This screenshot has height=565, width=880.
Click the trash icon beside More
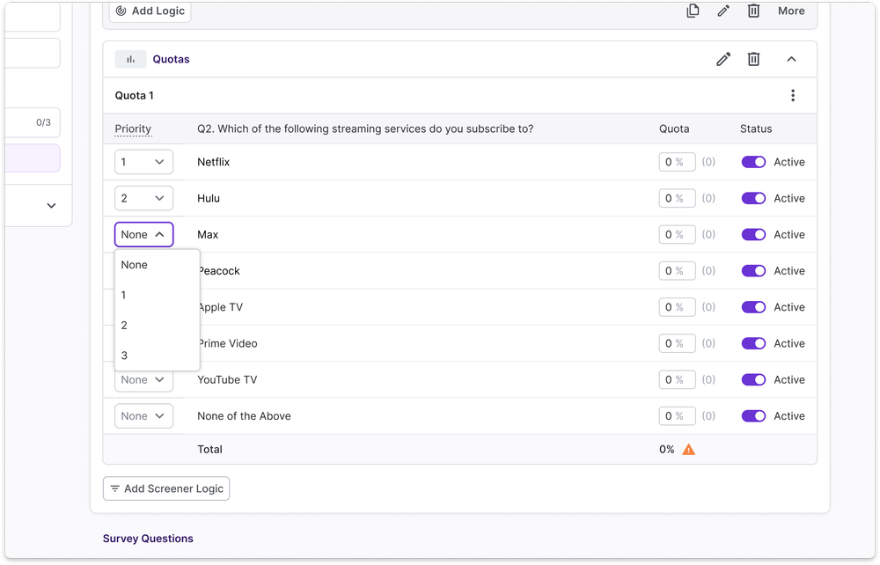(x=754, y=11)
